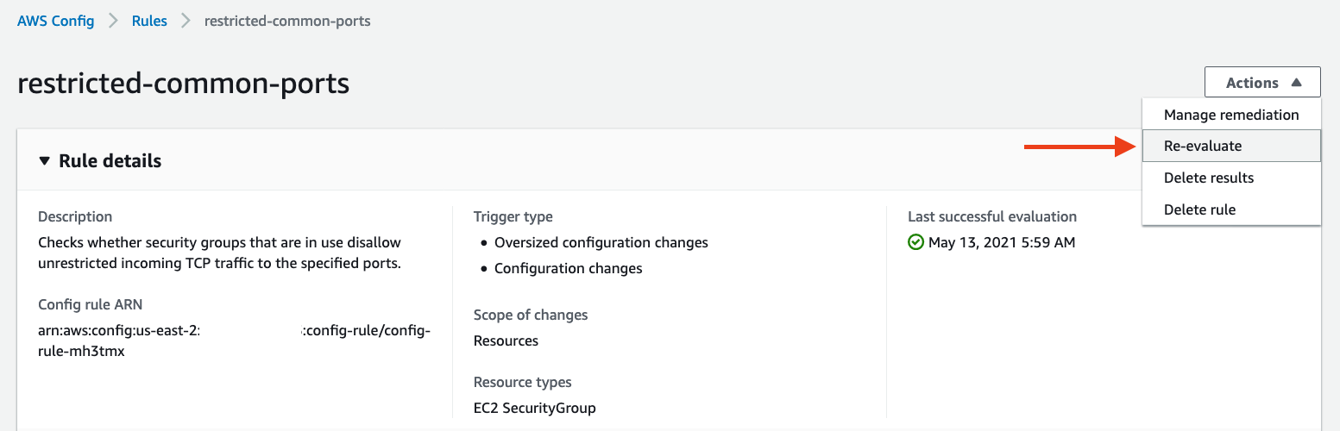Screen dimensions: 1340x431
Task: Click the Rule details section heading
Action: 110,161
